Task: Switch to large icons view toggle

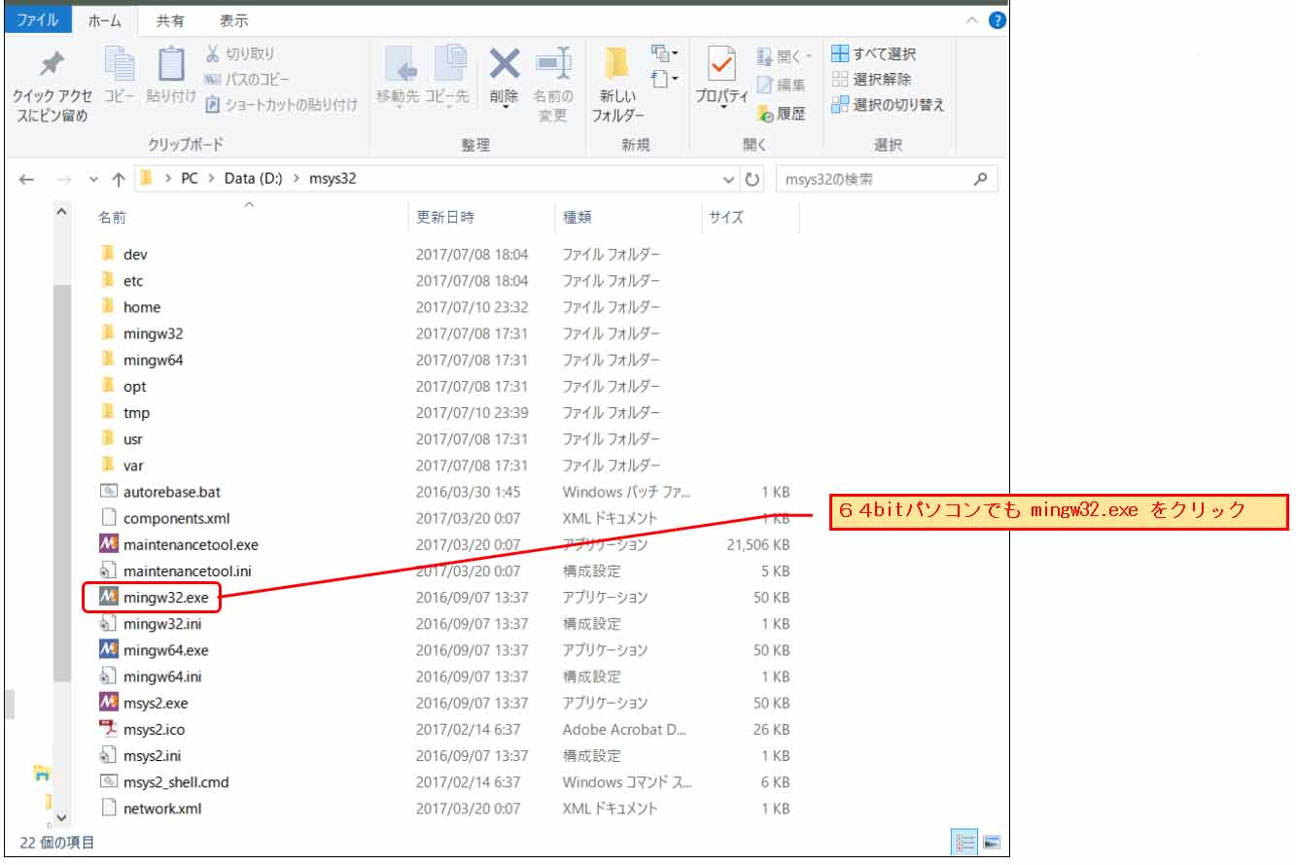Action: [x=992, y=843]
